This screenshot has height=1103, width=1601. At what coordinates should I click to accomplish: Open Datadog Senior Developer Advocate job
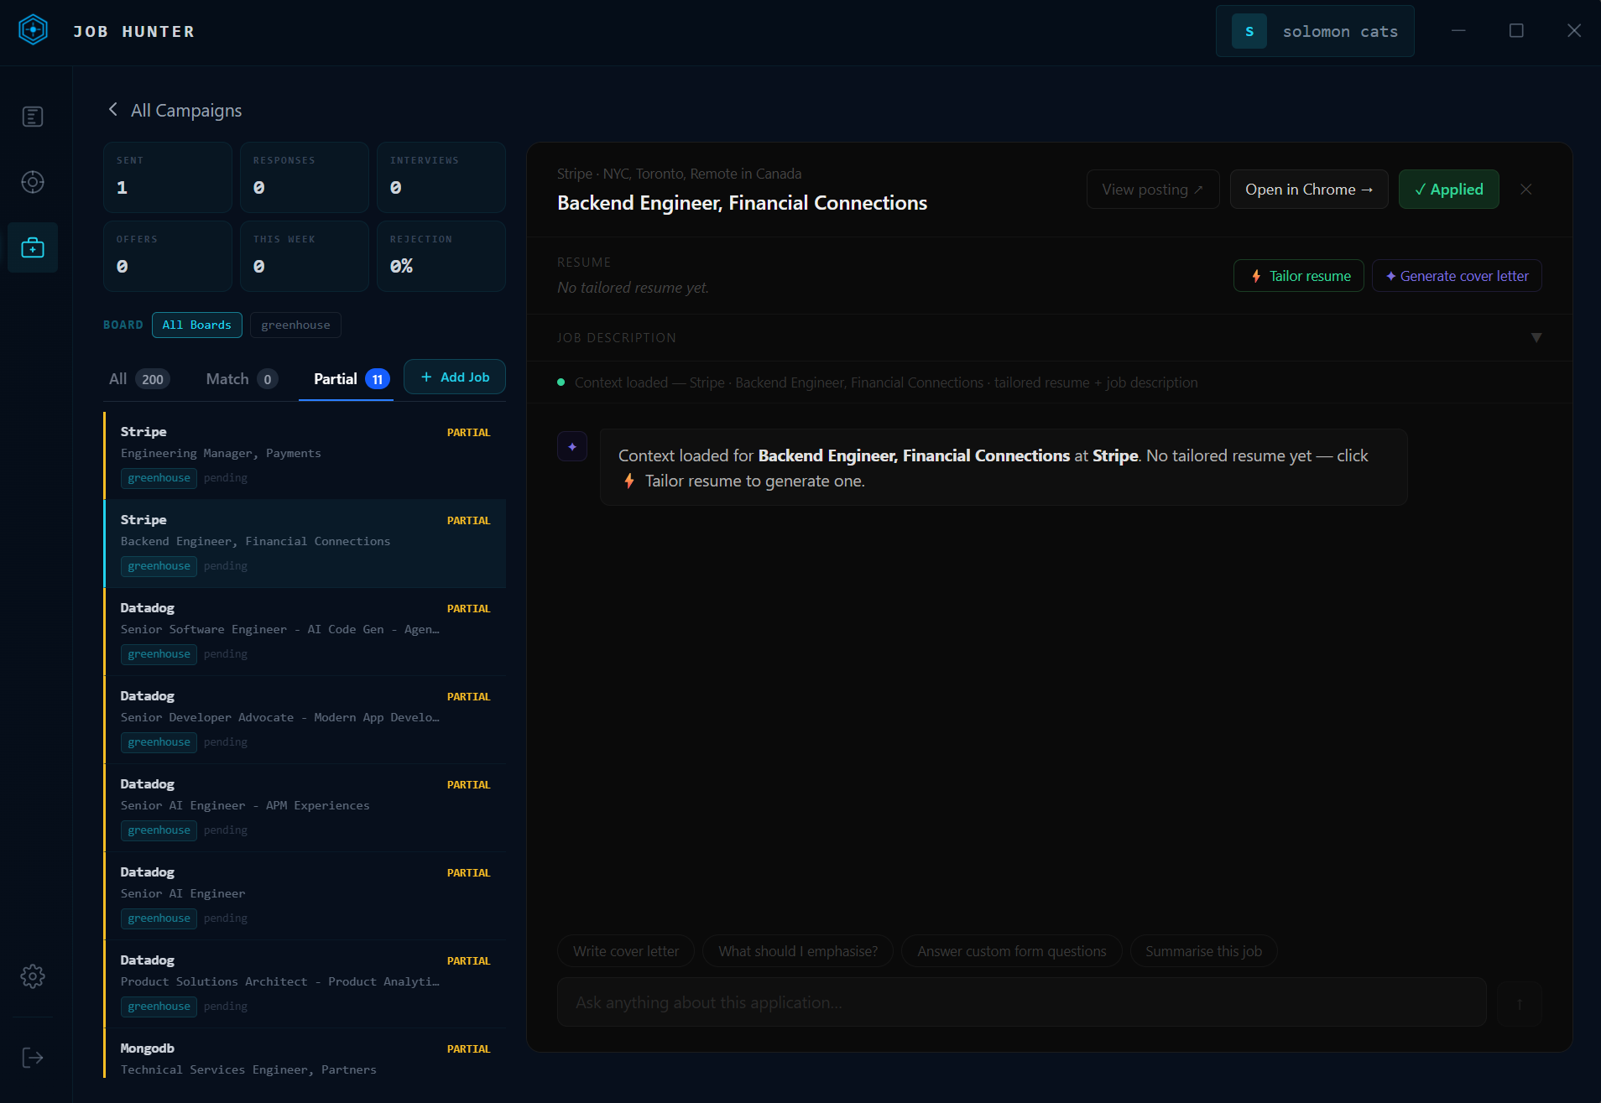pyautogui.click(x=305, y=720)
